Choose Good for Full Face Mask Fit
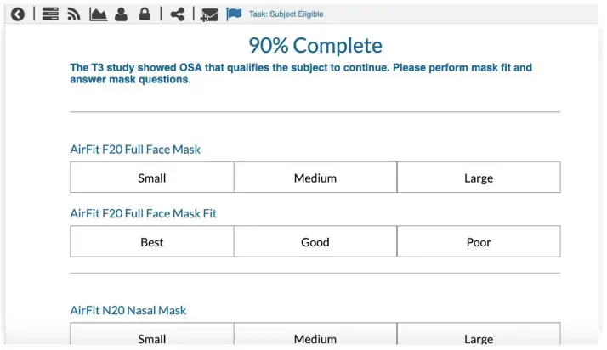Image resolution: width=607 pixels, height=350 pixels. coord(315,242)
